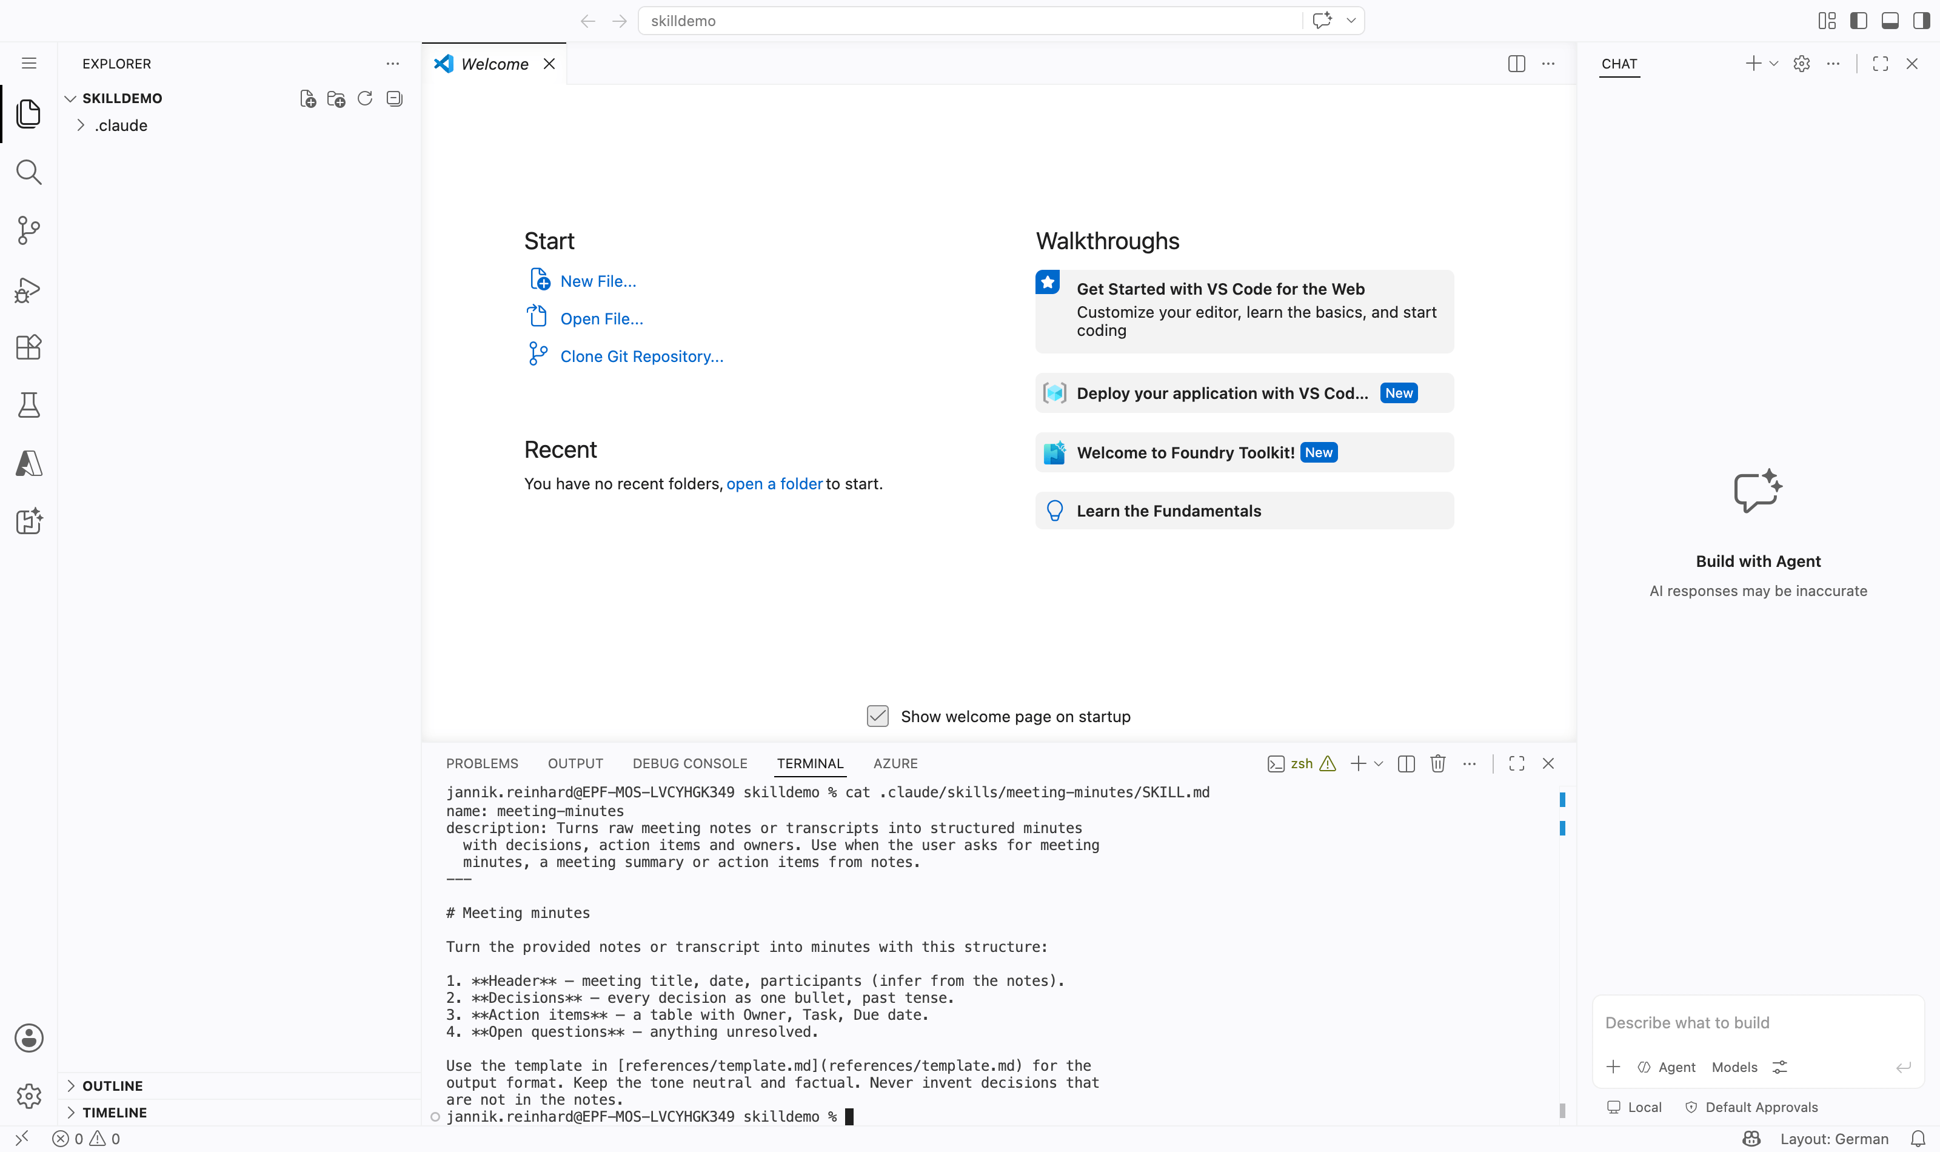Click the open a folder link
Viewport: 1940px width, 1152px height.
click(774, 484)
